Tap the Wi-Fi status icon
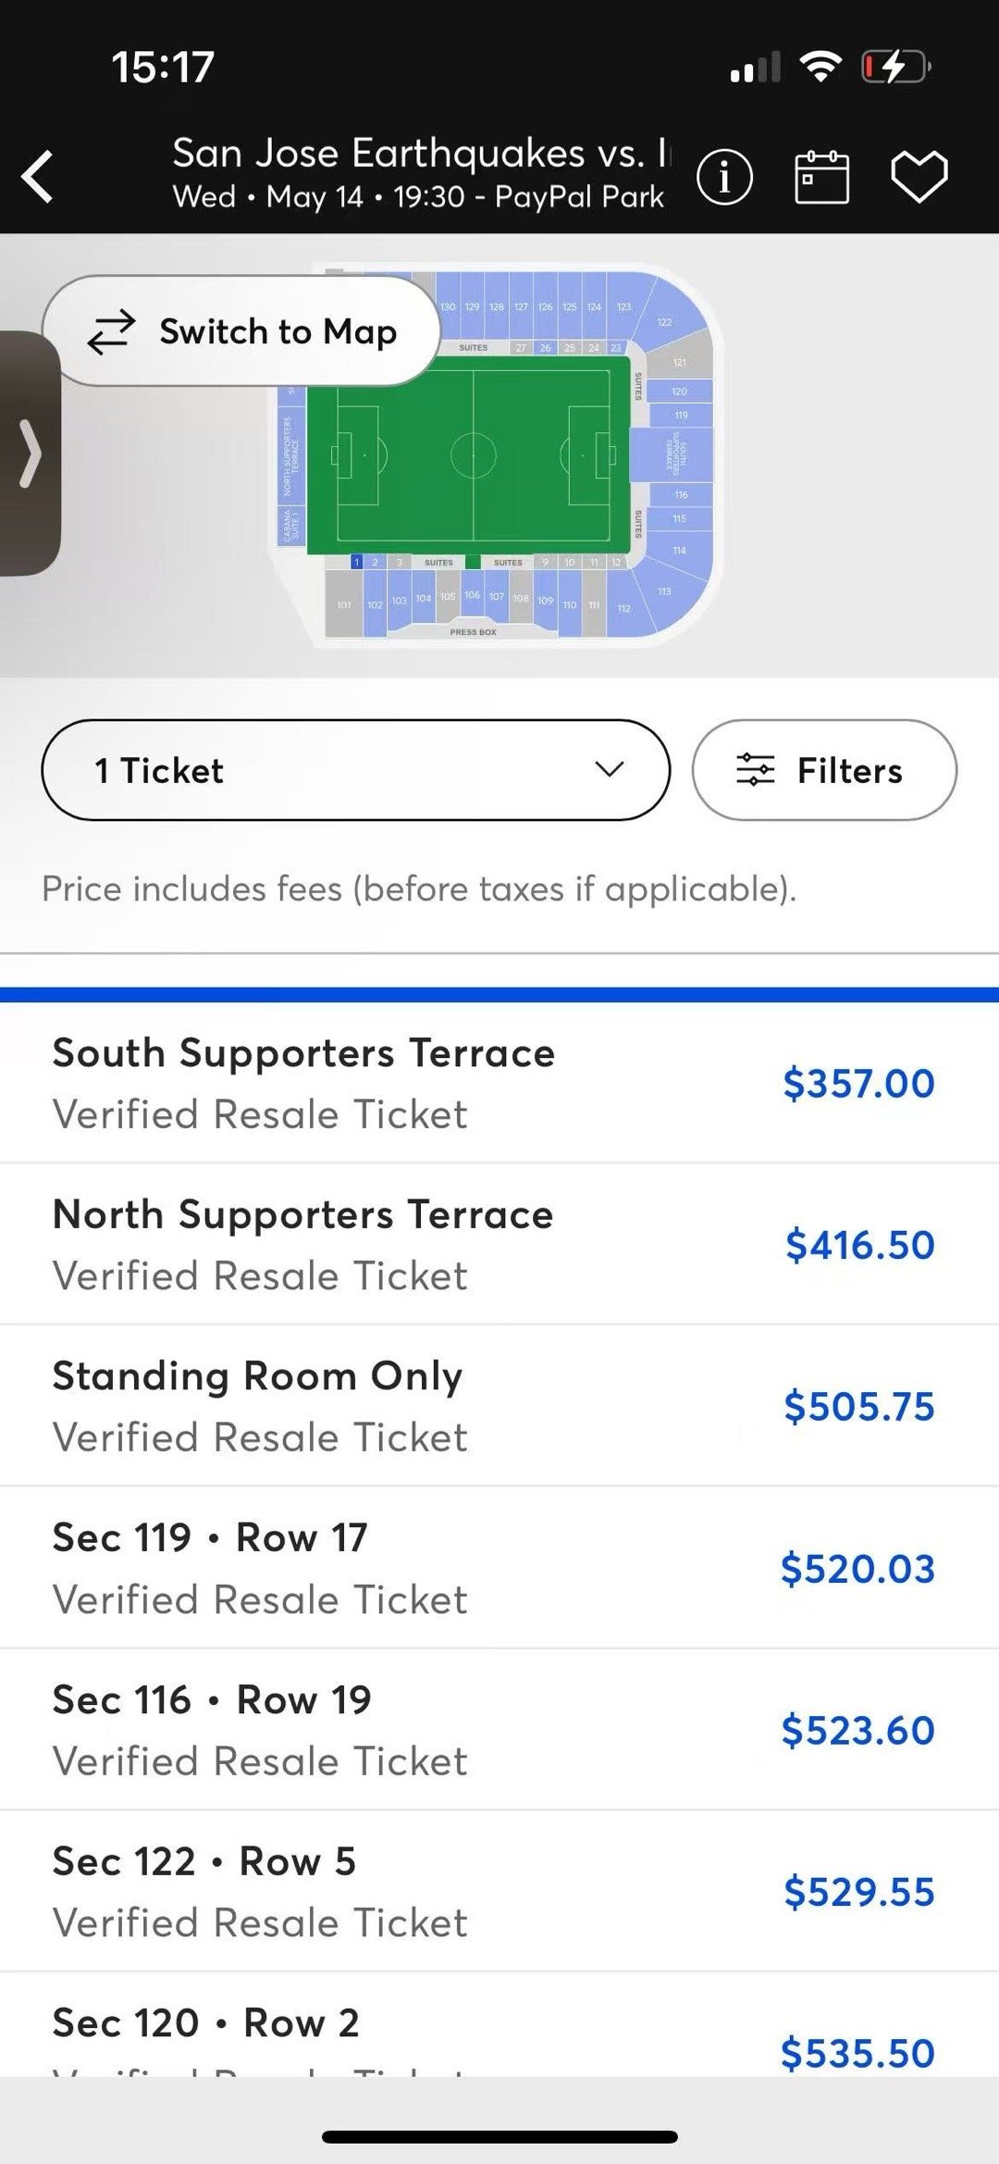 [820, 67]
